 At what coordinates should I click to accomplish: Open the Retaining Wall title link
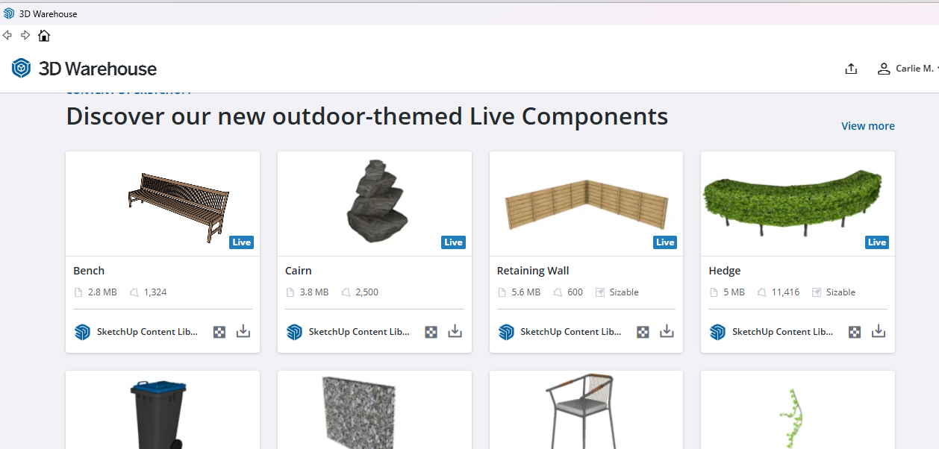[x=533, y=271]
